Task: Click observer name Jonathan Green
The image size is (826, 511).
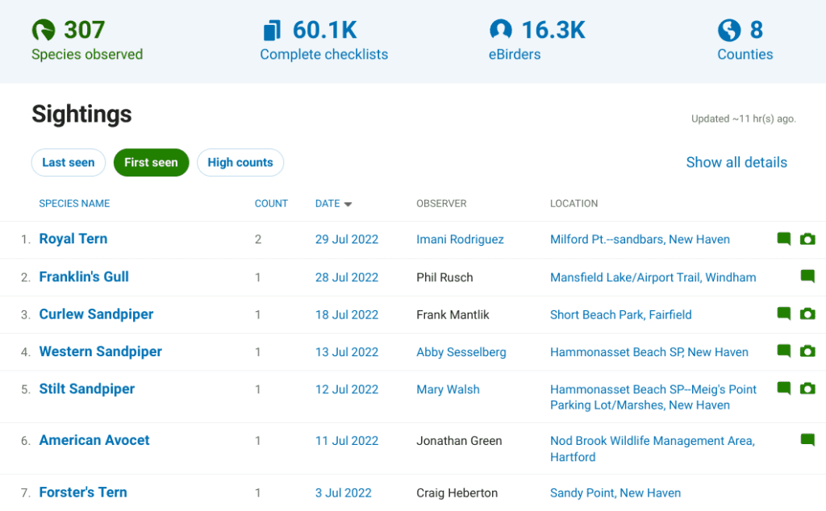Action: coord(459,441)
